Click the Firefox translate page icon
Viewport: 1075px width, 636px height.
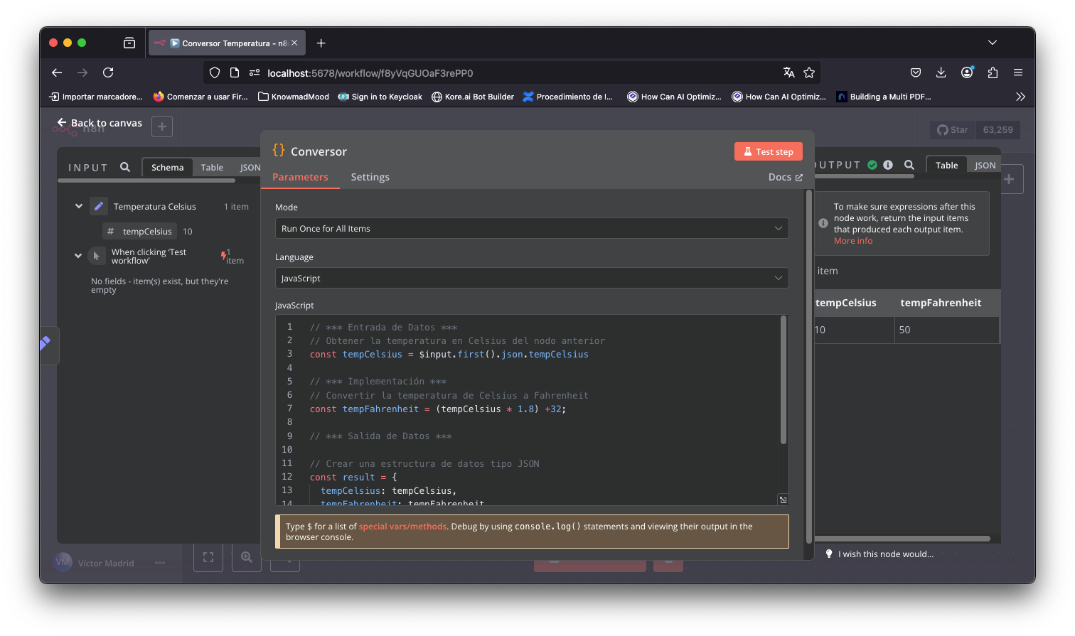point(788,72)
